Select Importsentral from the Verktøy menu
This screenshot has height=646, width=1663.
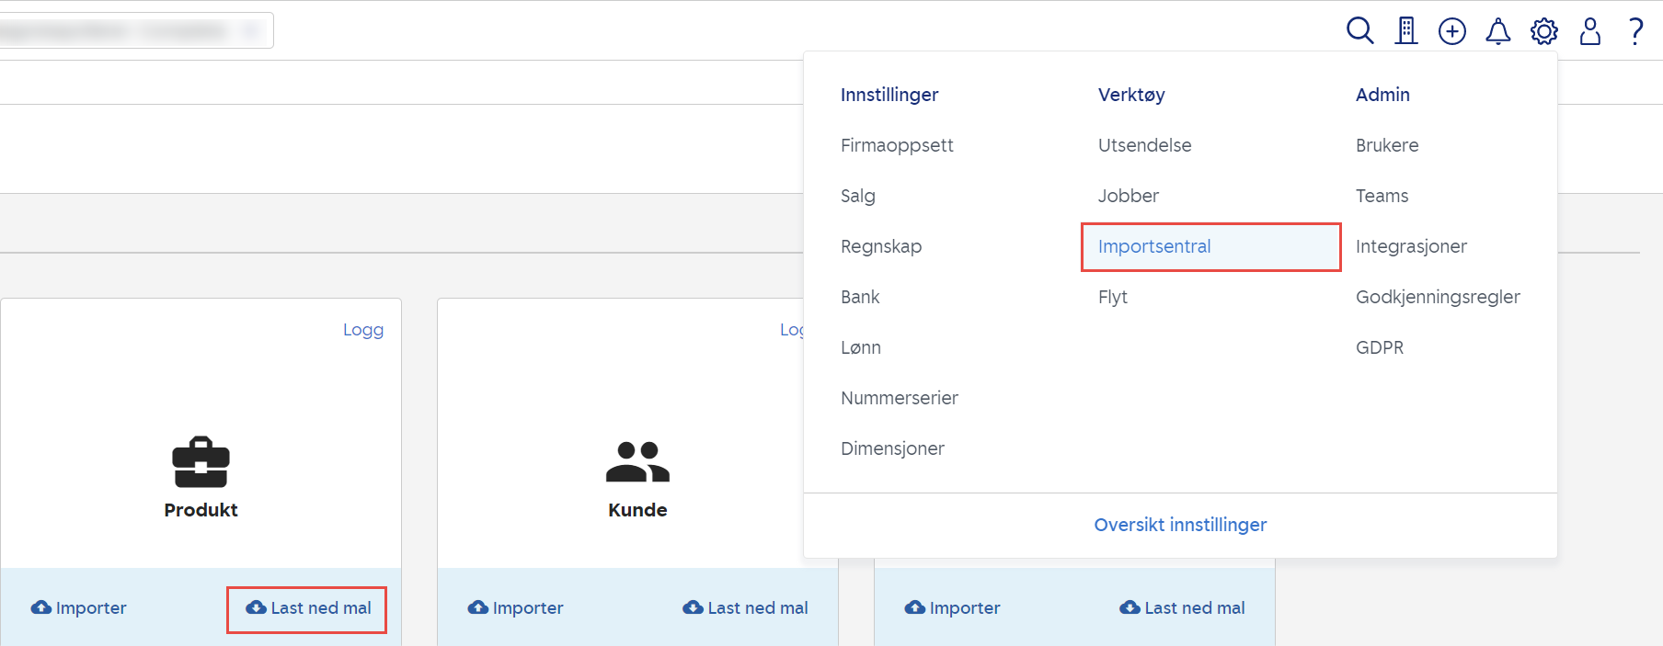[x=1154, y=246]
